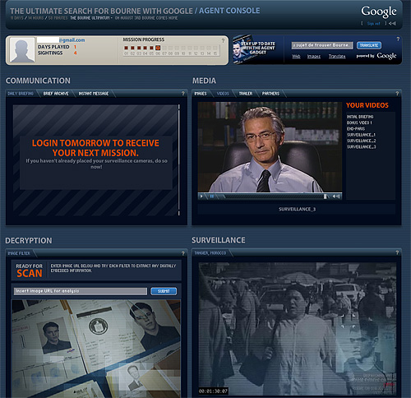This screenshot has height=398, width=411.
Task: Focus the image URL input field
Action: 81,291
